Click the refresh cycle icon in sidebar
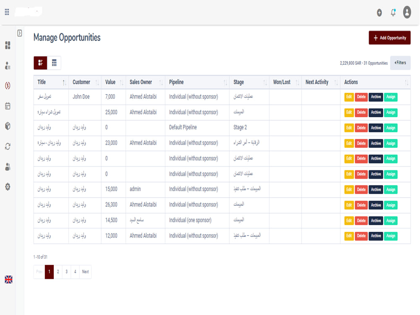Image resolution: width=420 pixels, height=315 pixels. coord(8,147)
